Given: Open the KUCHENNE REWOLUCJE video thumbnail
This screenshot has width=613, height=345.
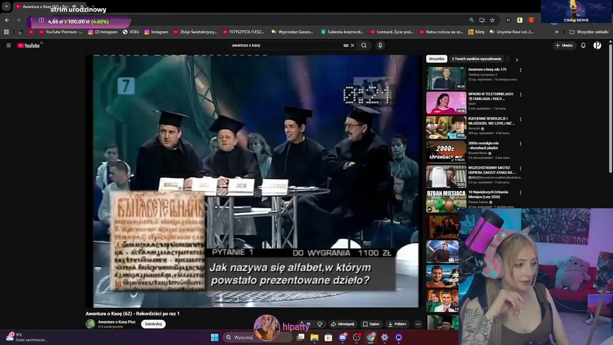Looking at the screenshot, I should point(446,127).
